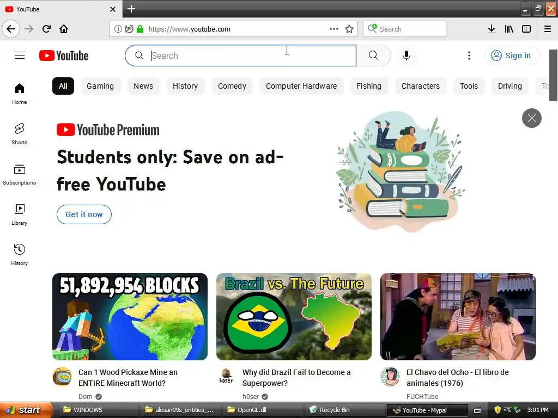Open History in the sidebar
The image size is (558, 418).
(x=19, y=255)
